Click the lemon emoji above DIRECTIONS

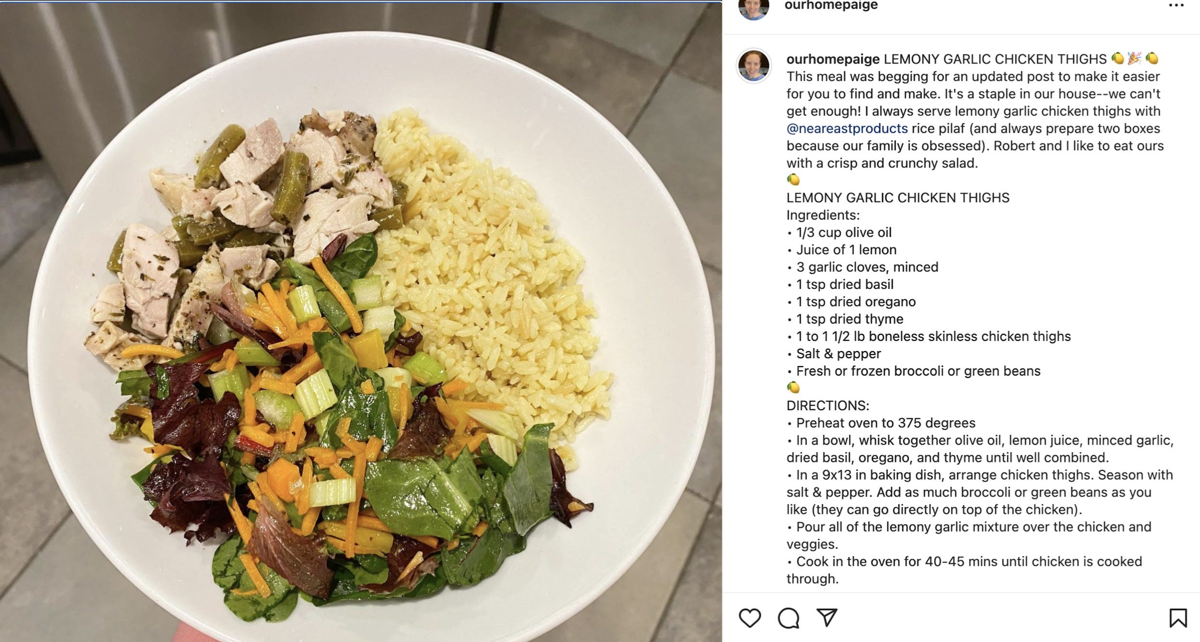tap(793, 387)
